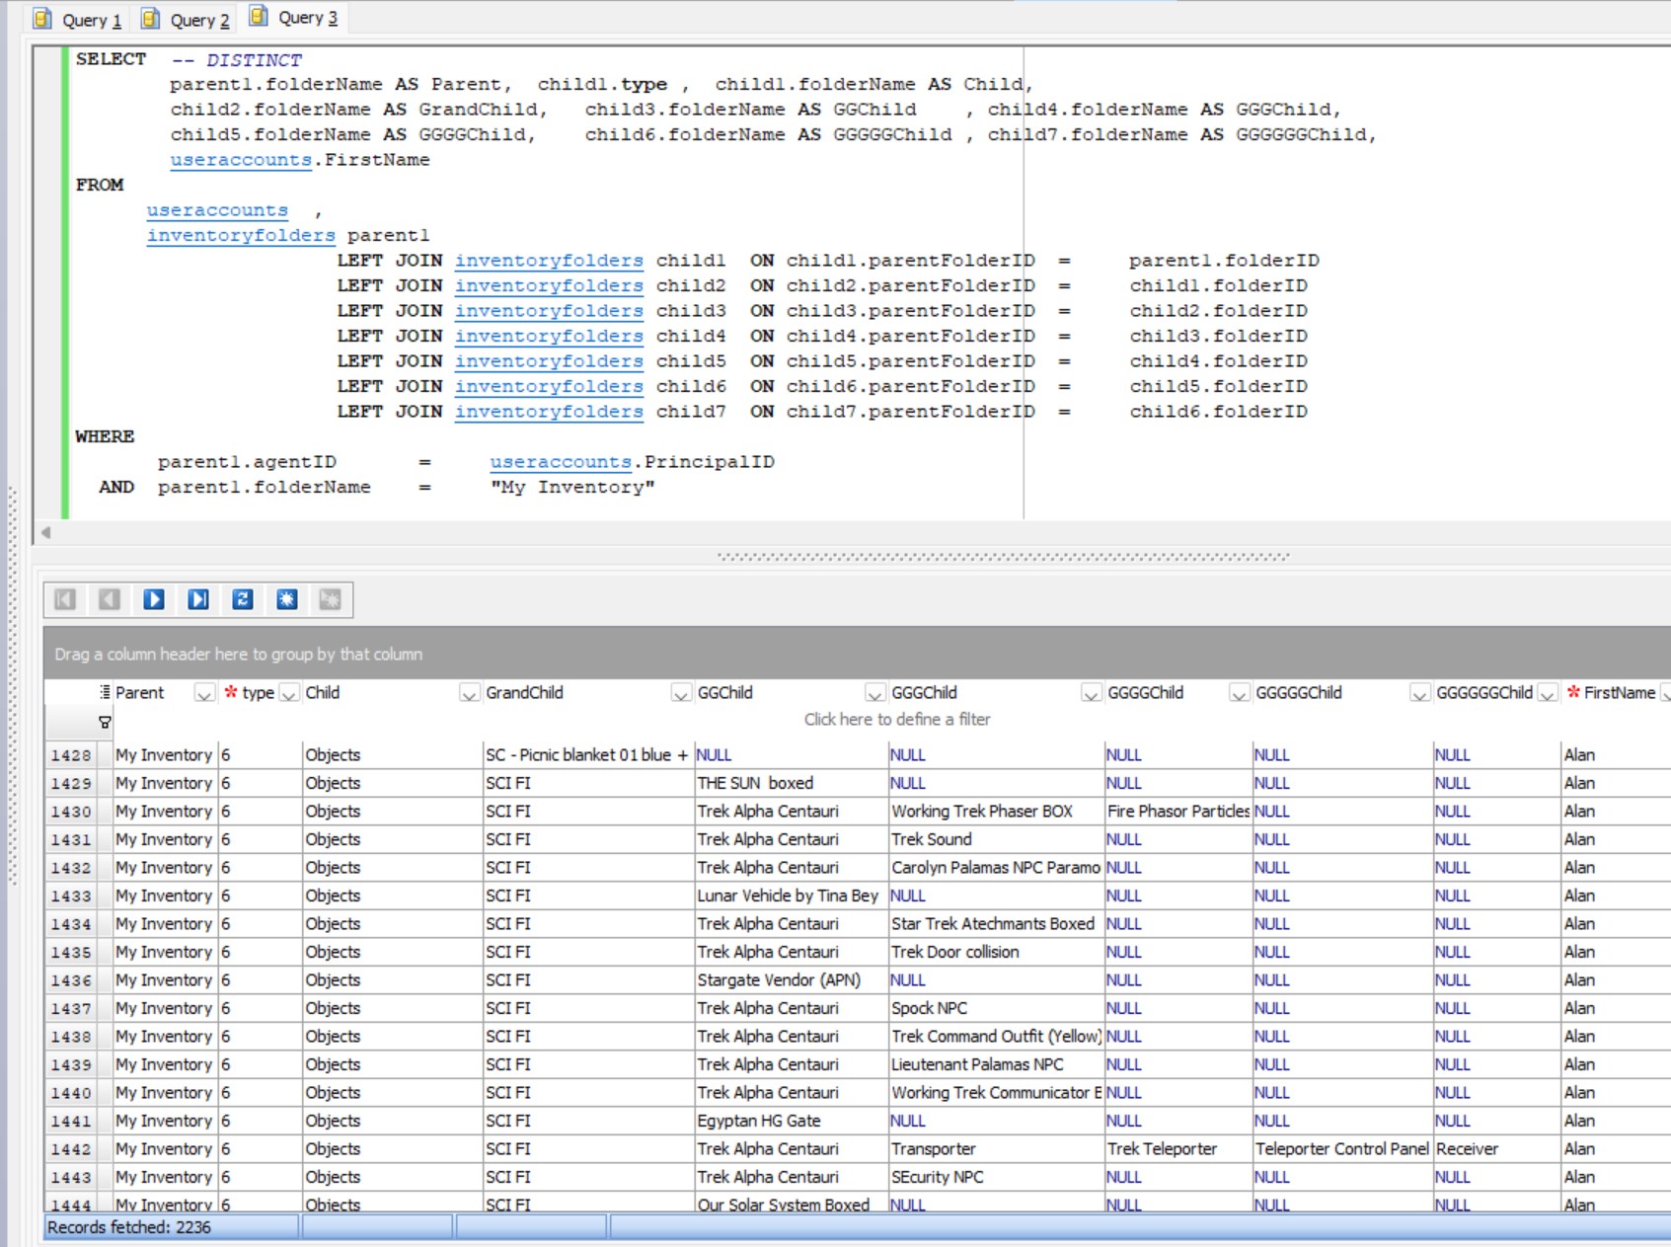Open the GGChild column filter dropdown
The height and width of the screenshot is (1247, 1671).
(x=874, y=694)
